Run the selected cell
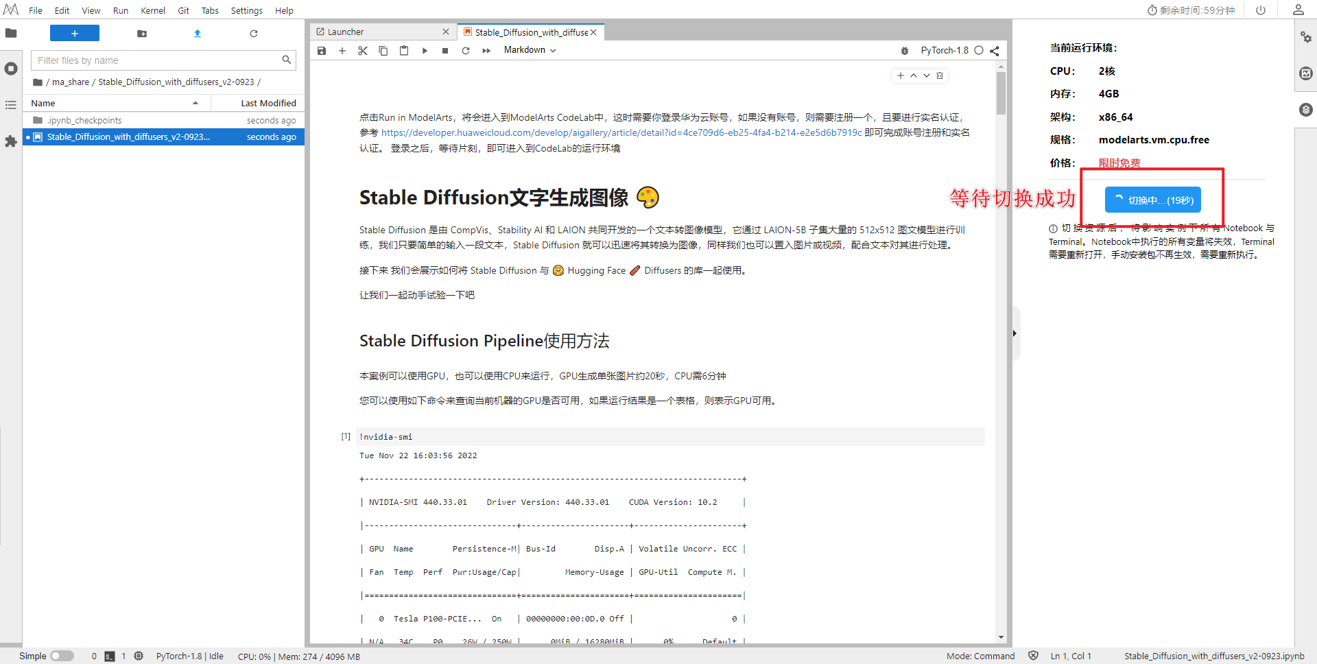The width and height of the screenshot is (1317, 664). 425,51
